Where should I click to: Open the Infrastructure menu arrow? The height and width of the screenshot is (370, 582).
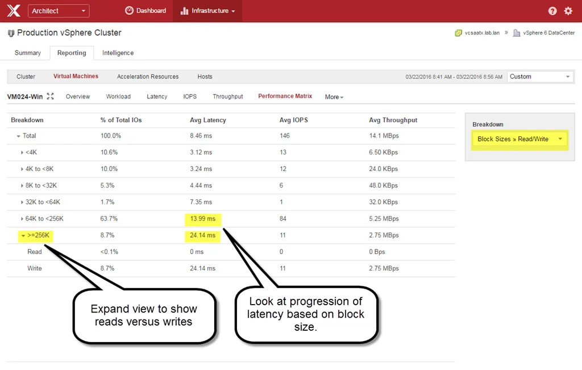233,11
